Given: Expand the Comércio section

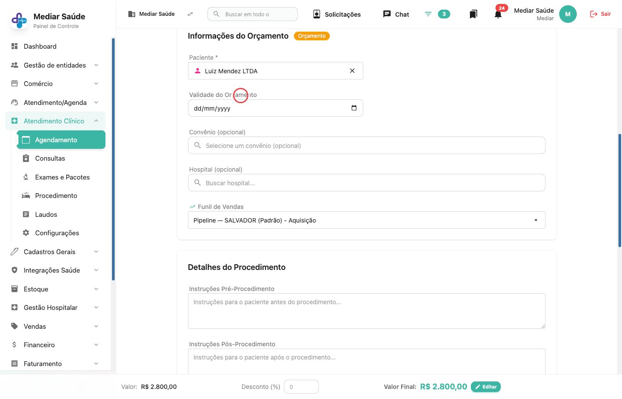Looking at the screenshot, I should click(55, 84).
